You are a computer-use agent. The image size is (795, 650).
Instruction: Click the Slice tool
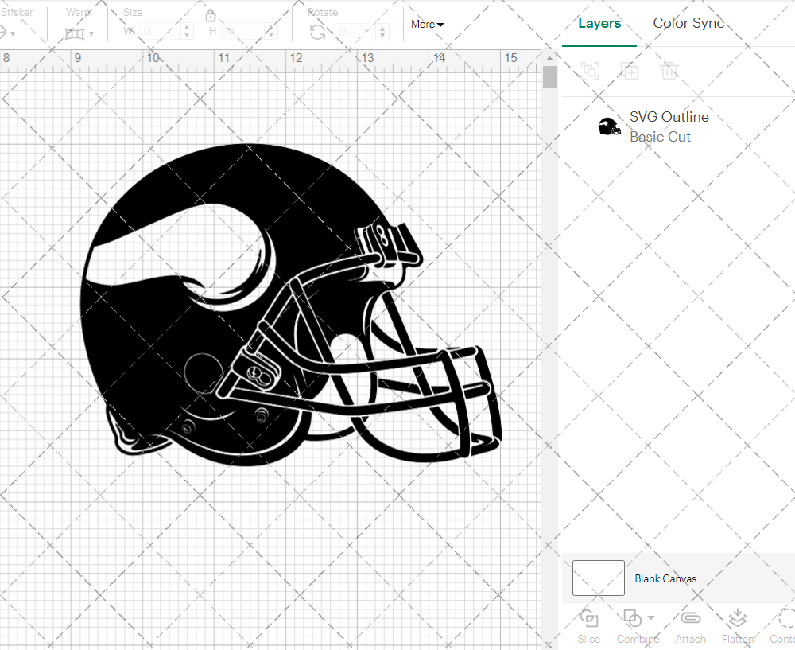[588, 627]
